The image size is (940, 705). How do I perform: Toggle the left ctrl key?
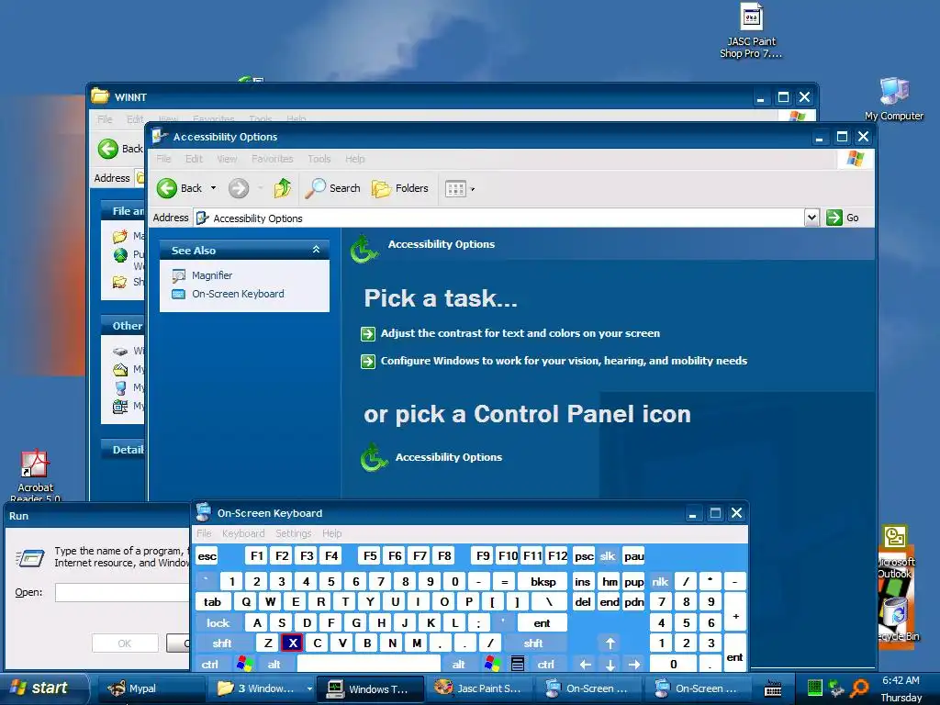210,665
